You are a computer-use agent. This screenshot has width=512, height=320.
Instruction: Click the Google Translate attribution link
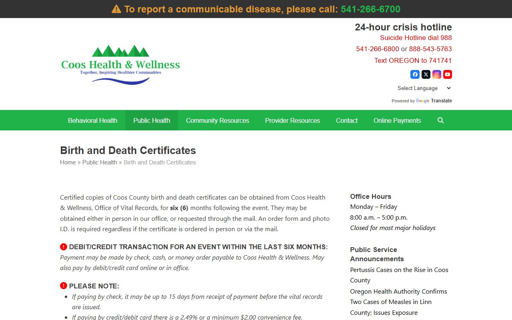click(x=434, y=101)
